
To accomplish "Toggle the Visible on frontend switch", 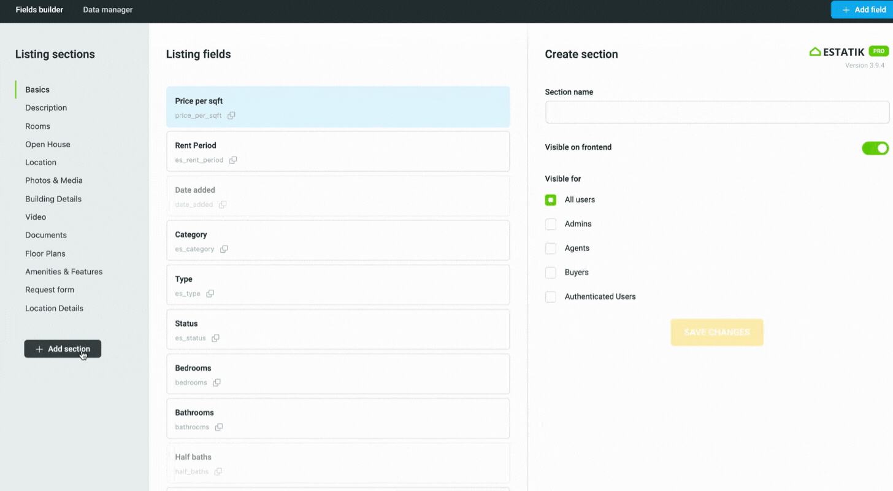I will click(875, 148).
